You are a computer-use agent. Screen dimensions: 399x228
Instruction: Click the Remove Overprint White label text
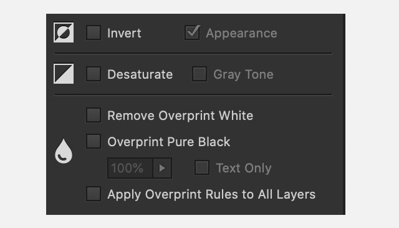pos(180,116)
